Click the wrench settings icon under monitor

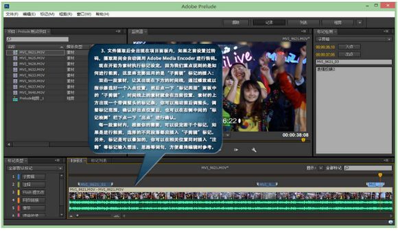pyautogui.click(x=254, y=150)
